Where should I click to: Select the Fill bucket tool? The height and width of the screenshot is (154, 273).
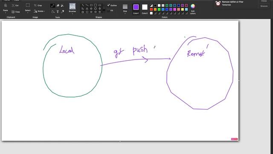[x=53, y=12]
